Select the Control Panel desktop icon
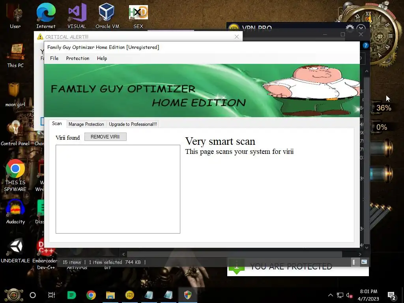 click(15, 133)
